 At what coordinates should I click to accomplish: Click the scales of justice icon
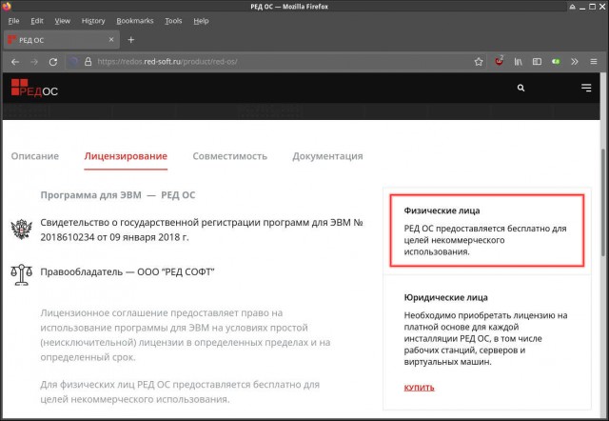pyautogui.click(x=21, y=275)
